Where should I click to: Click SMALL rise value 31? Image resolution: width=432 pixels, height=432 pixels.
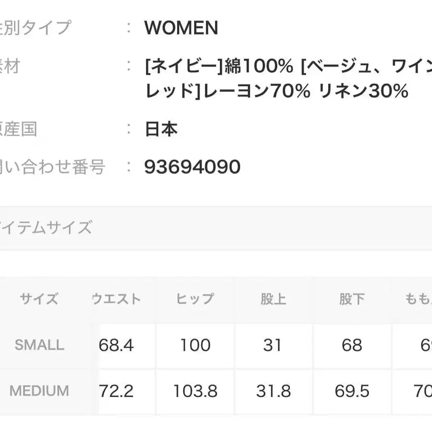[273, 345]
